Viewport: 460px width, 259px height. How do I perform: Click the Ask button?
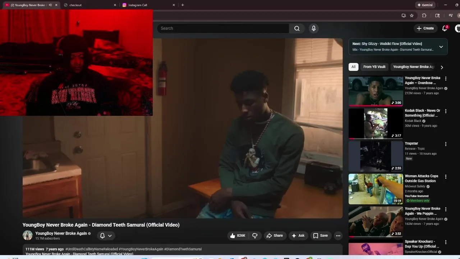pos(298,236)
